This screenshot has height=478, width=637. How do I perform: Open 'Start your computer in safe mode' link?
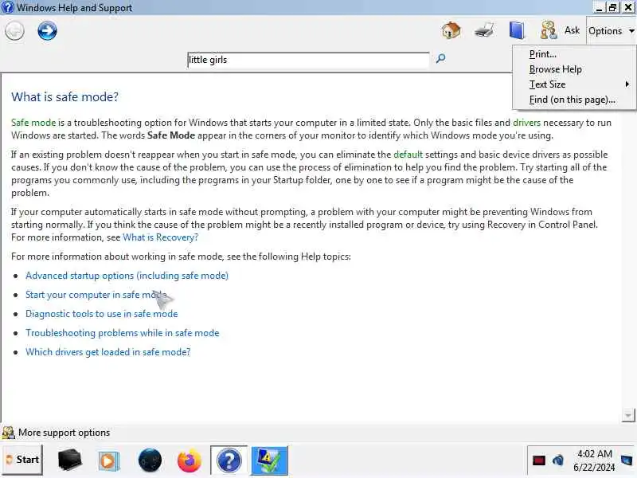[x=96, y=295]
